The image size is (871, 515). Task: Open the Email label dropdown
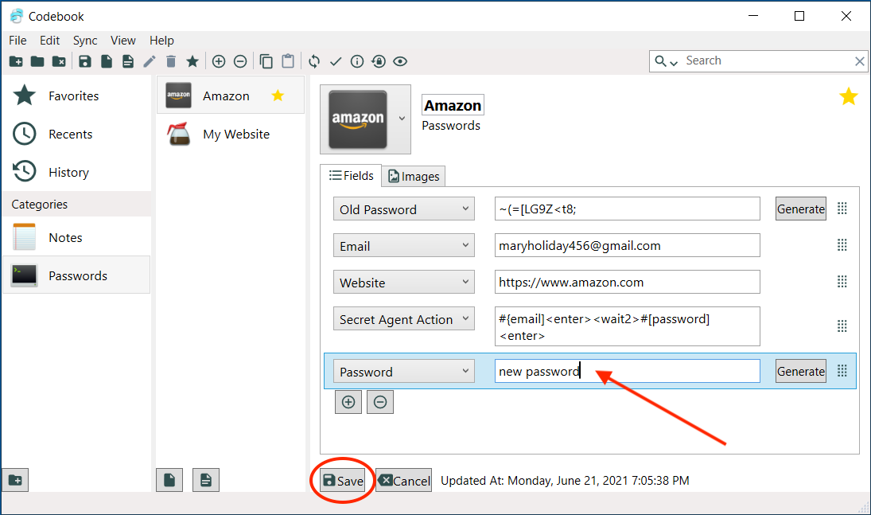coord(404,246)
